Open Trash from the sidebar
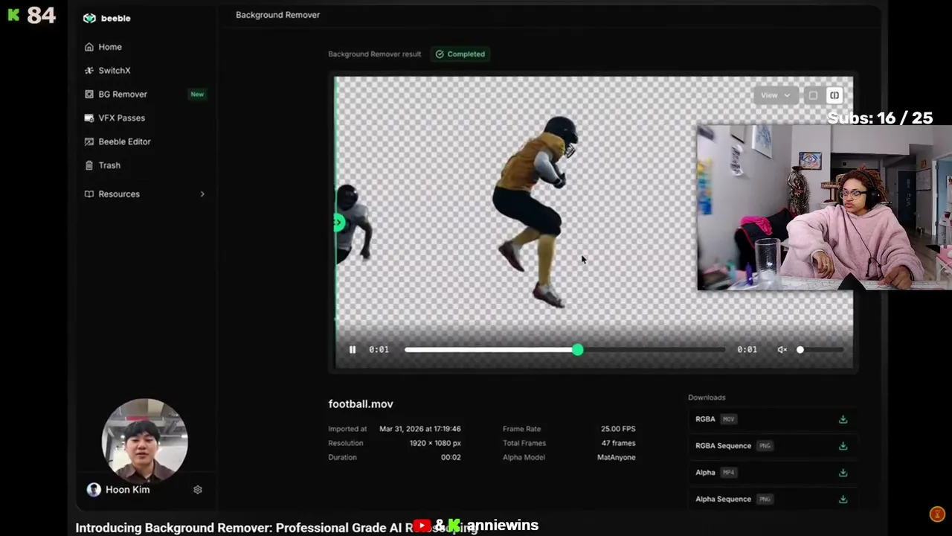 coord(109,165)
